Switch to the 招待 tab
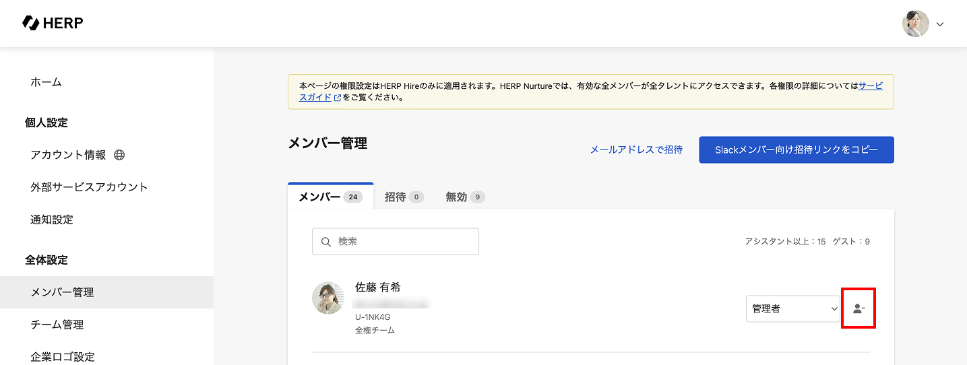The height and width of the screenshot is (365, 967). (x=403, y=197)
